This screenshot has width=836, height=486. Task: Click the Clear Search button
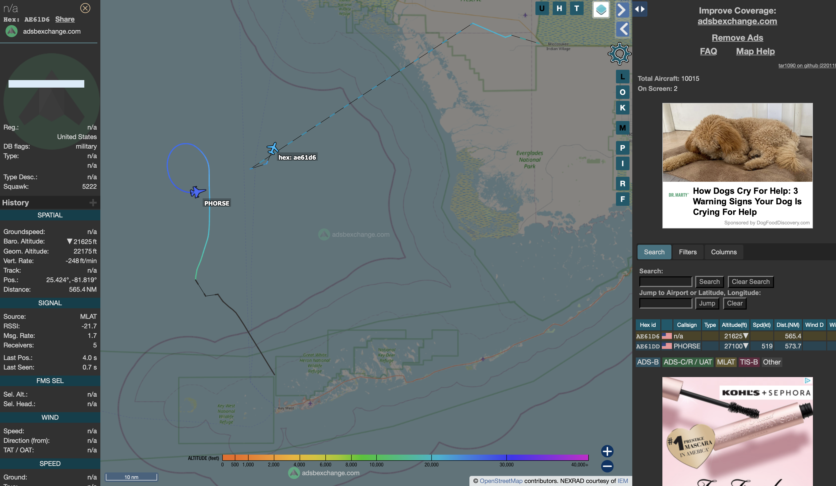750,281
